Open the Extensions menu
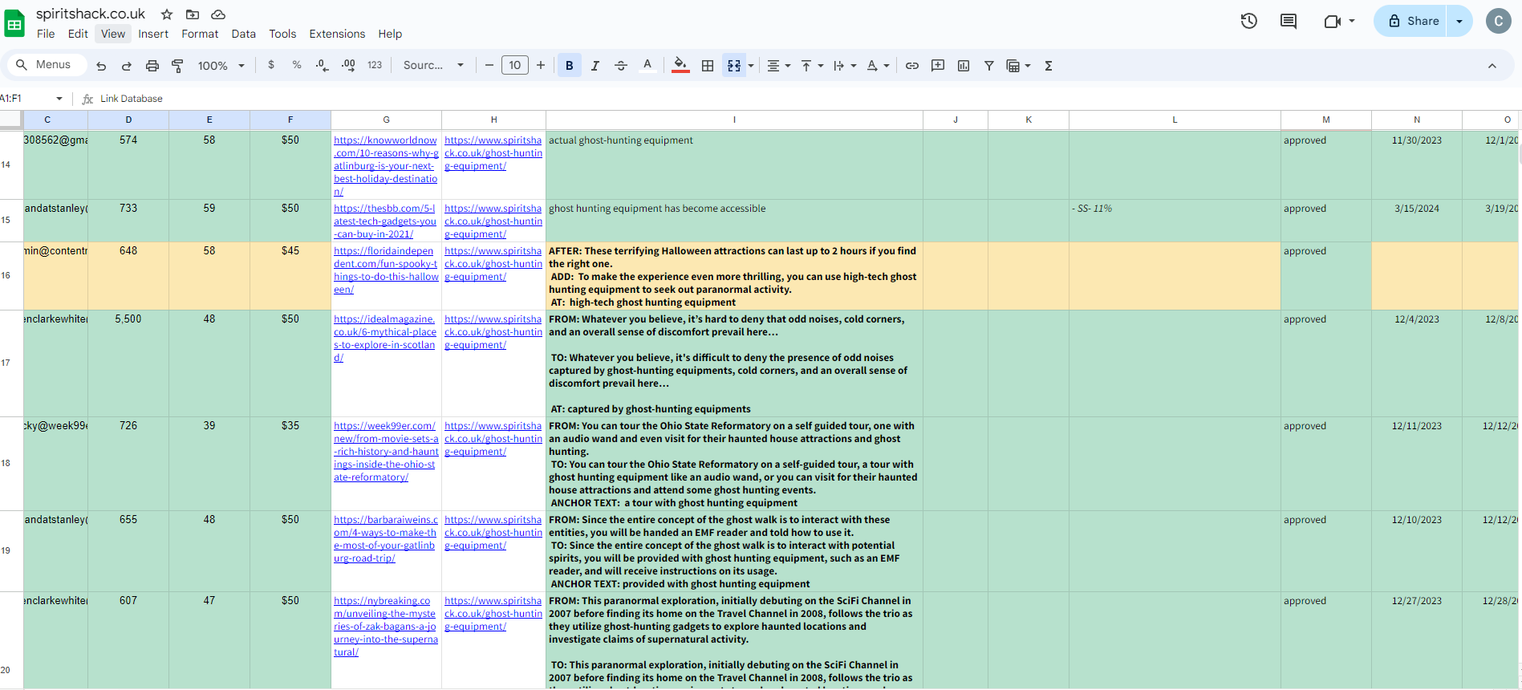This screenshot has width=1522, height=690. point(337,34)
